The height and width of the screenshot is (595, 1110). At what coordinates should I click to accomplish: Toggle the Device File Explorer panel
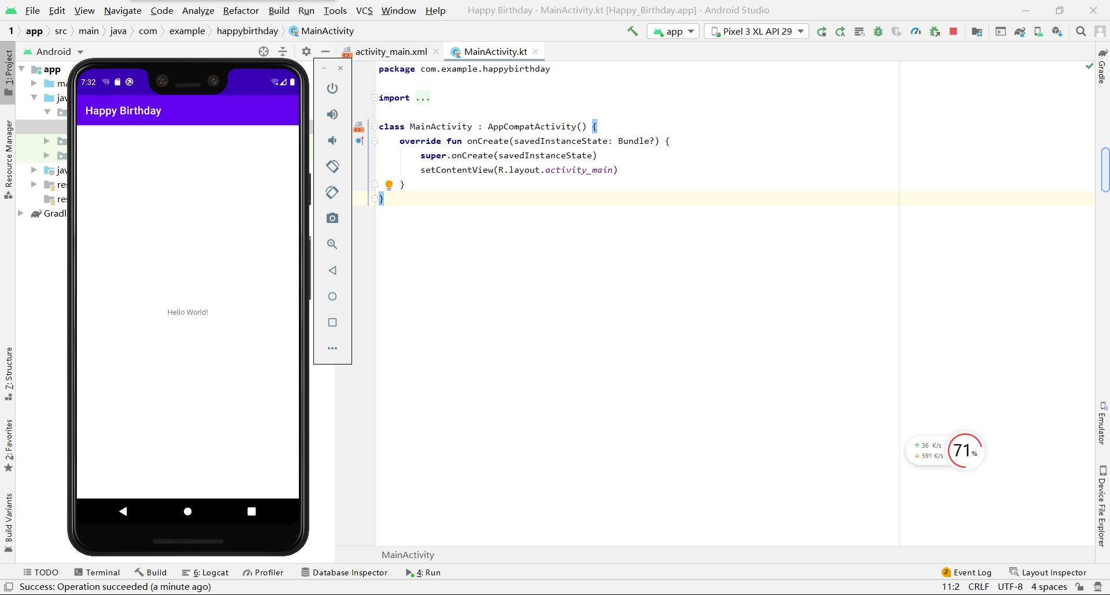tap(1102, 506)
